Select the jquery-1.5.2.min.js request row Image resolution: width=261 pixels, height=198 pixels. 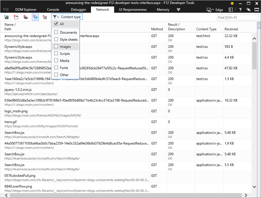pyautogui.click(x=126, y=91)
